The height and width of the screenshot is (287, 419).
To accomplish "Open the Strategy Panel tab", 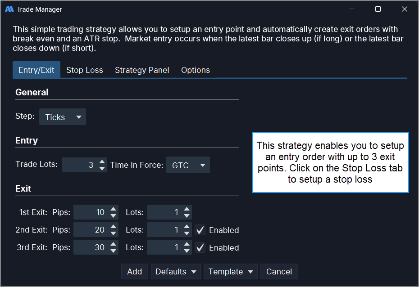I will [142, 70].
